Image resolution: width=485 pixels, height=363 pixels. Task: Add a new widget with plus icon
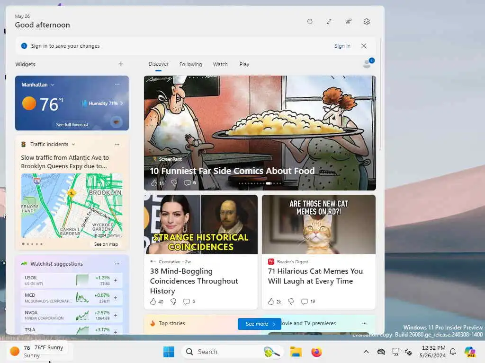(121, 64)
